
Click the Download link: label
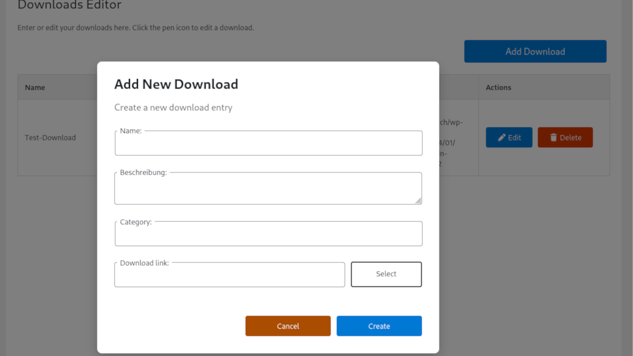point(144,263)
